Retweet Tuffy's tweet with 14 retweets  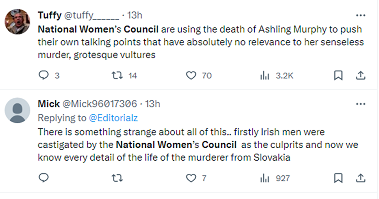point(117,75)
